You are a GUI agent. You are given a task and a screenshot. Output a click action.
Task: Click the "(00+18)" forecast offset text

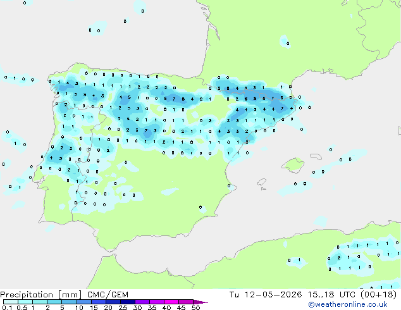tap(378, 295)
